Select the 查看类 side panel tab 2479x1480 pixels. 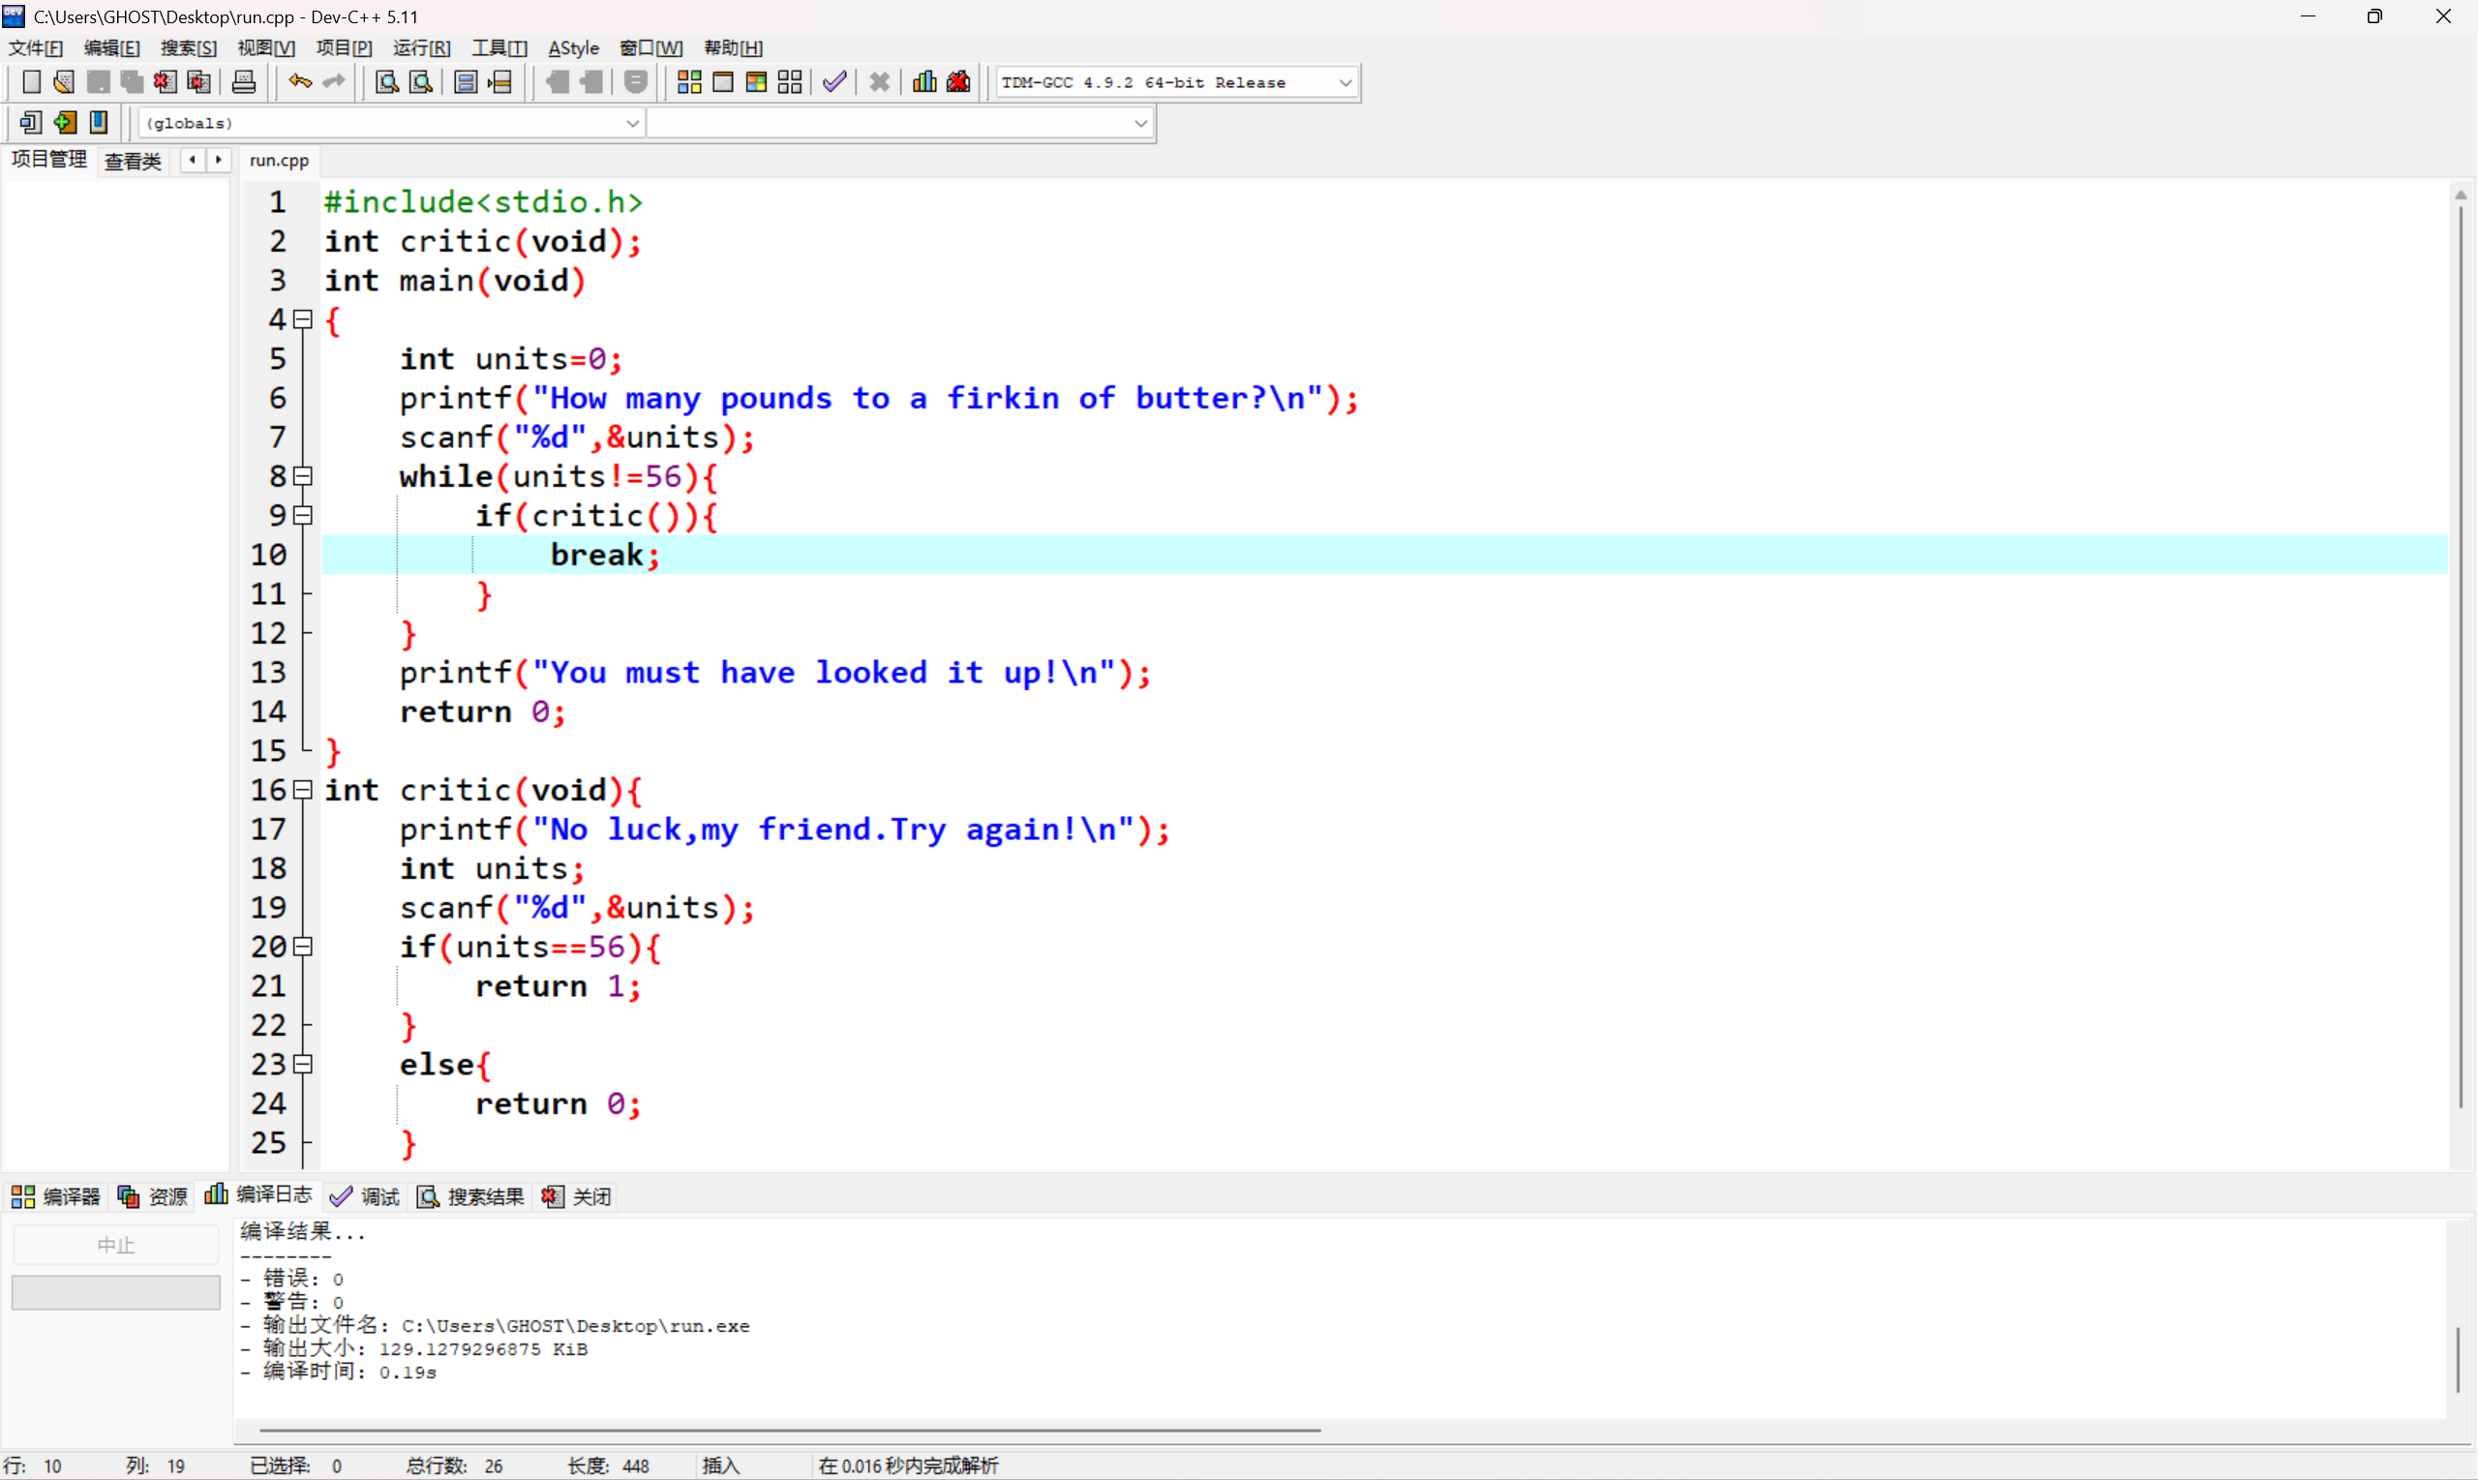click(x=133, y=161)
